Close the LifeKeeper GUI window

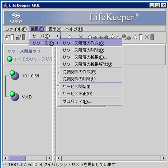(x=163, y=5)
